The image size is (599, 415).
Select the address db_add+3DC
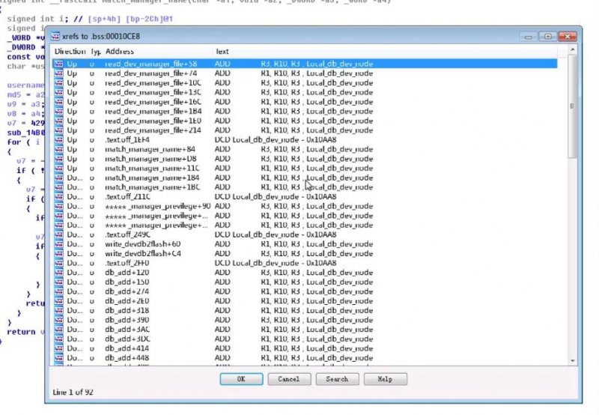tap(127, 339)
